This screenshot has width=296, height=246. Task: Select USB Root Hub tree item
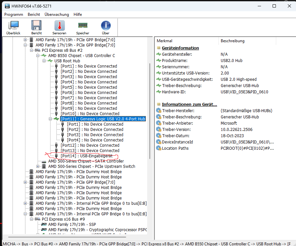pyautogui.click(x=67, y=61)
